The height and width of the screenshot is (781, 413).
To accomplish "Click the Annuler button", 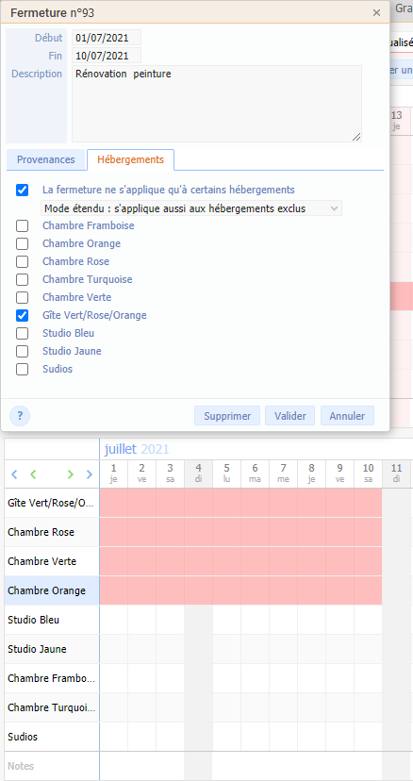I will [x=347, y=416].
